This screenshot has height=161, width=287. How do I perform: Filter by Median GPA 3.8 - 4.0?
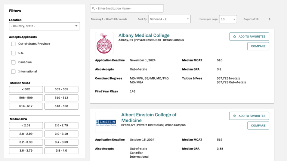coord(61,151)
